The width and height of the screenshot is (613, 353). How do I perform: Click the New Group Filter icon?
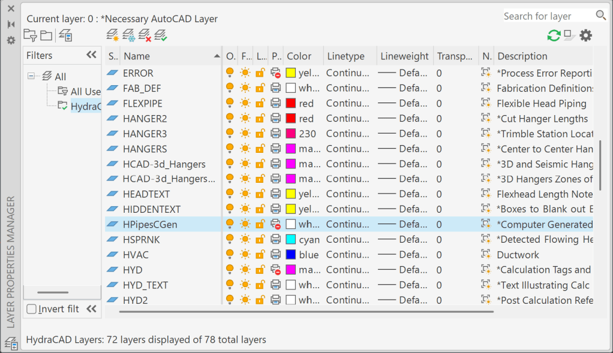click(x=46, y=35)
